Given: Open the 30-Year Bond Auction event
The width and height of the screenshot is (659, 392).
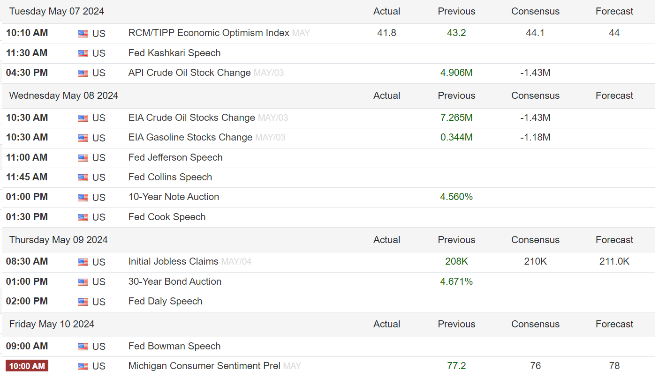Looking at the screenshot, I should 175,281.
